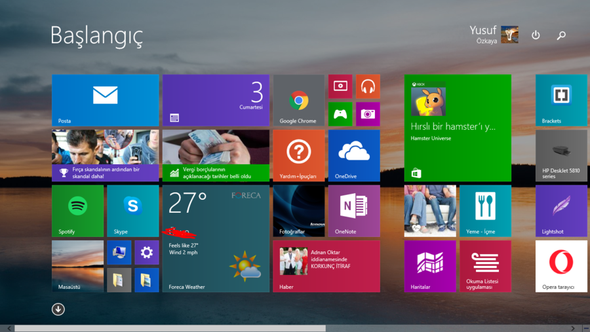590x332 pixels.
Task: Open the calendar tile showing Cumartesi 3
Action: coord(216,100)
